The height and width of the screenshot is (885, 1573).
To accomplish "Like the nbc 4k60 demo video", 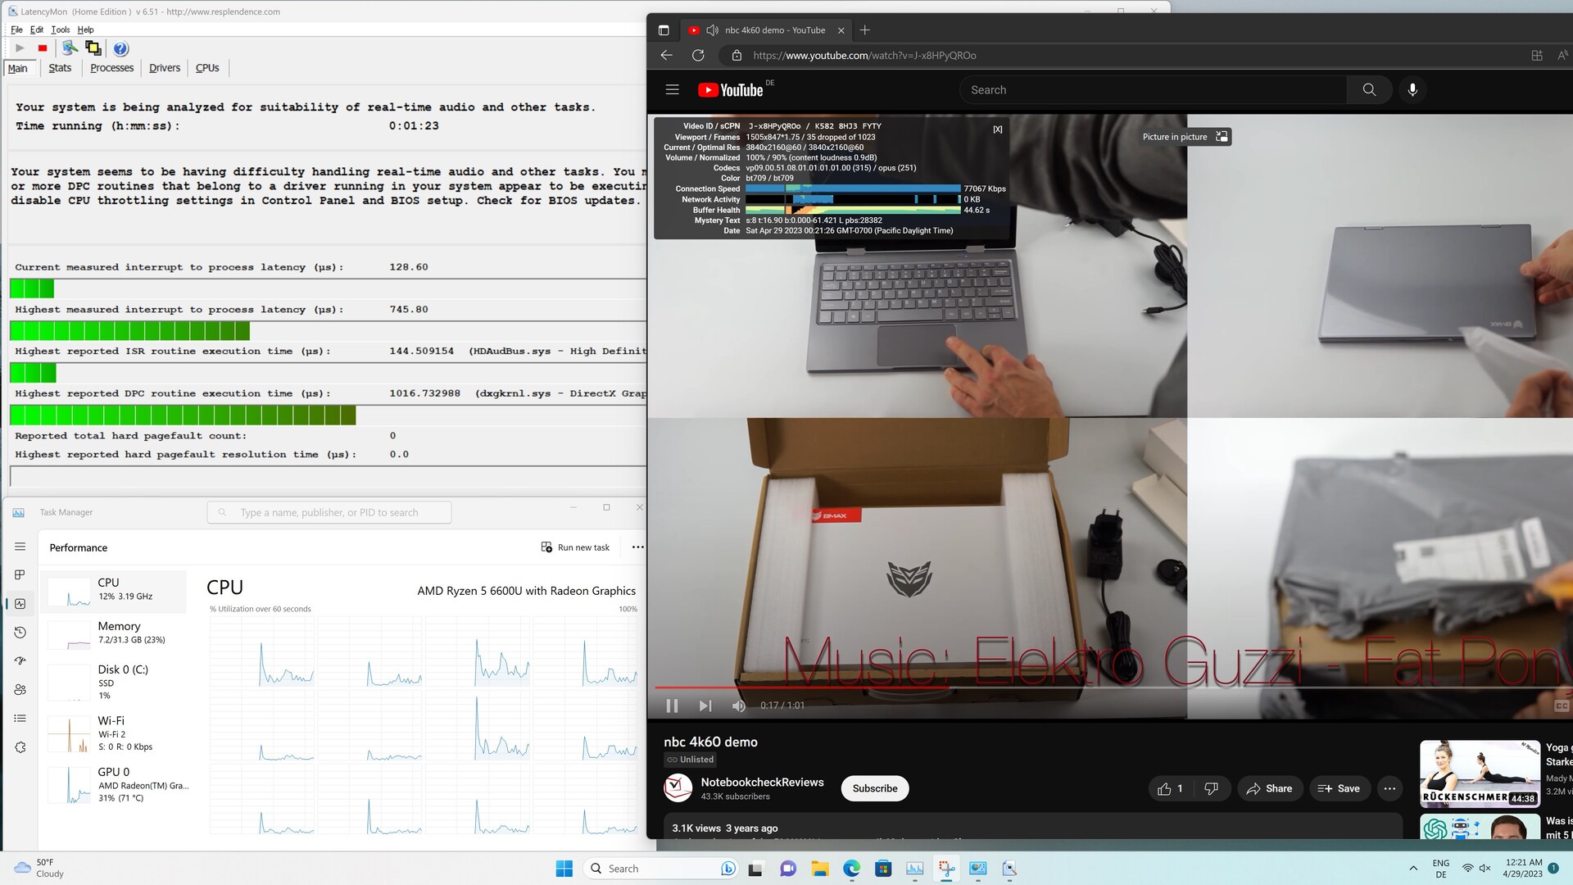I will click(1170, 788).
